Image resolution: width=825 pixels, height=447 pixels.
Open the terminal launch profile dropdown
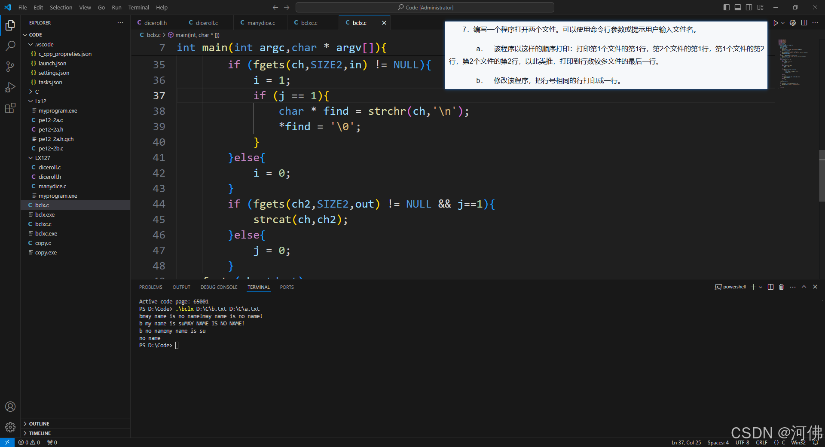(x=761, y=287)
